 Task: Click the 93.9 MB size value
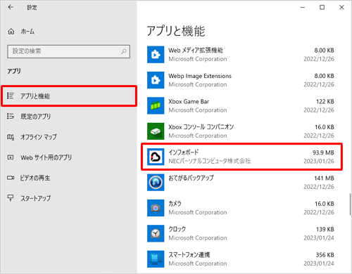coord(323,152)
